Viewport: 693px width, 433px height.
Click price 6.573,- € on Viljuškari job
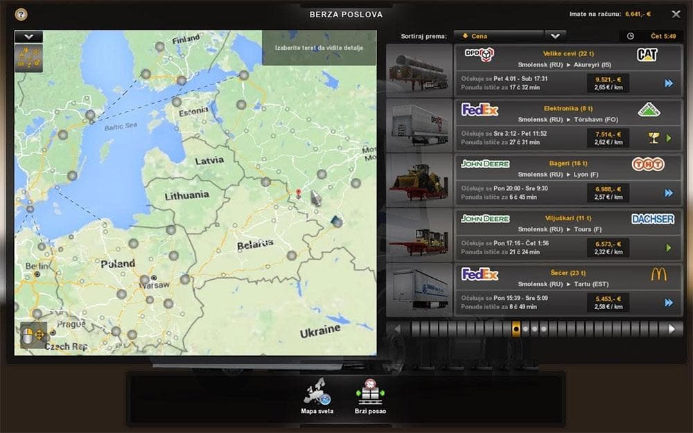(x=608, y=244)
